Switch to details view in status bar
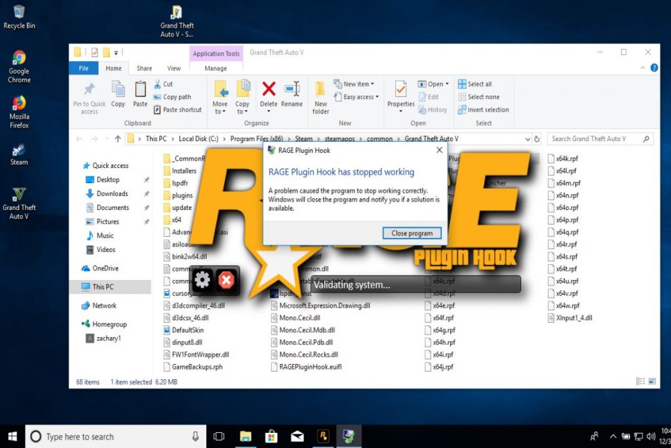671x448 pixels. (640, 381)
